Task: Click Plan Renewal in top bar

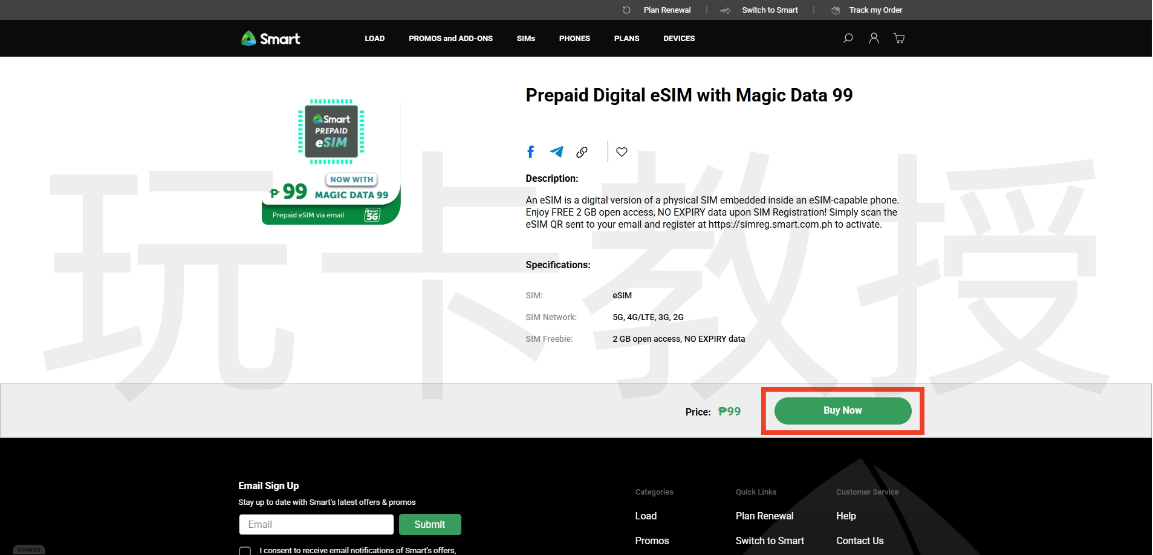Action: click(667, 10)
